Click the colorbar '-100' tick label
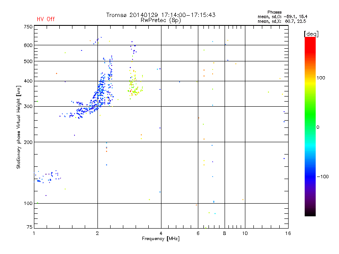This screenshot has width=339, height=254. [x=323, y=177]
